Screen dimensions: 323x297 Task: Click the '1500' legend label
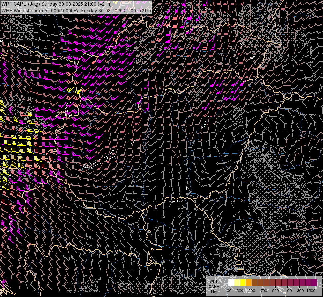pyautogui.click(x=311, y=291)
